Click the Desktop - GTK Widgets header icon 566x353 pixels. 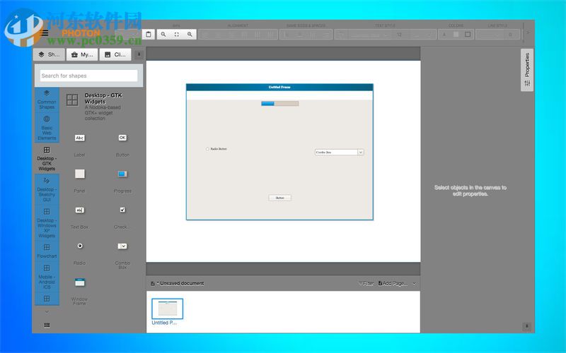[72, 100]
